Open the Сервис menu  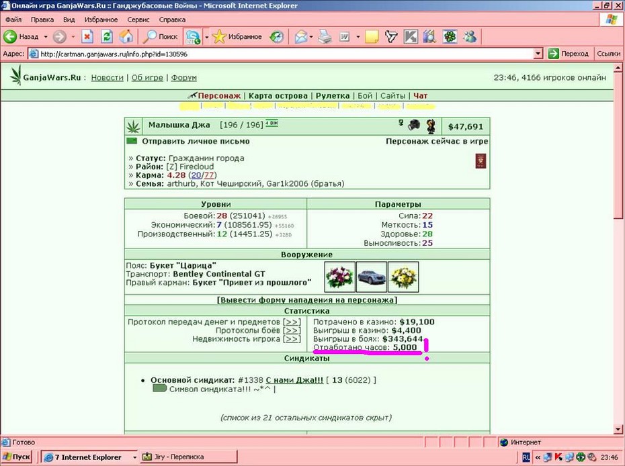(x=138, y=19)
